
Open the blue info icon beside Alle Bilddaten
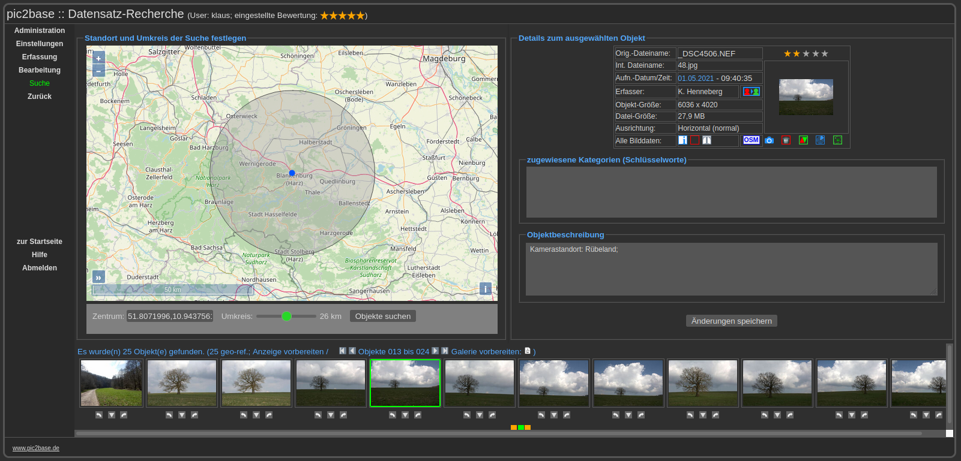pyautogui.click(x=682, y=140)
